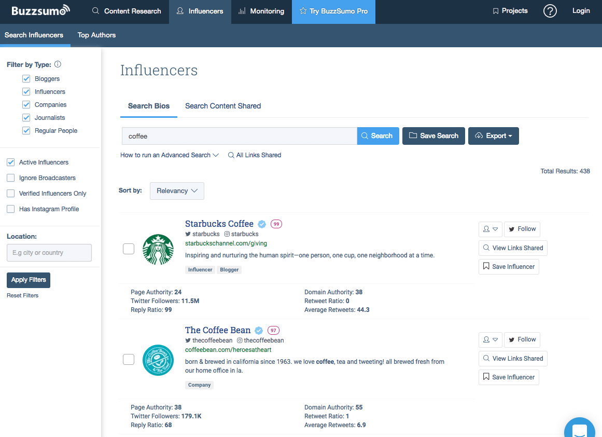Click Starbucks verified badge icon

262,224
